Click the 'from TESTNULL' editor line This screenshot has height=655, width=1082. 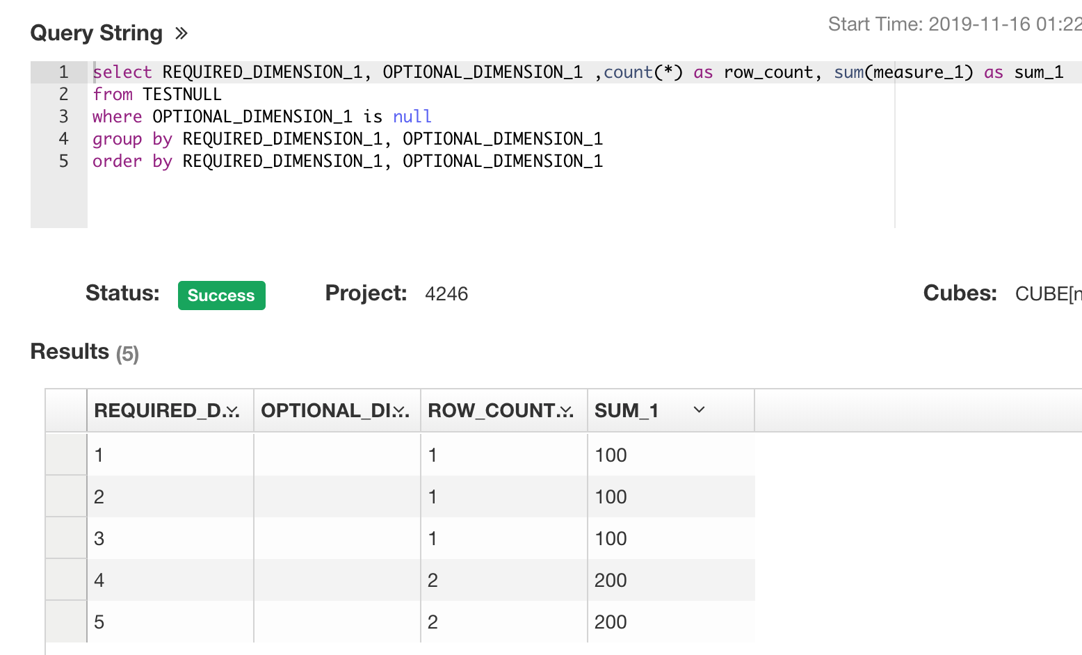157,95
